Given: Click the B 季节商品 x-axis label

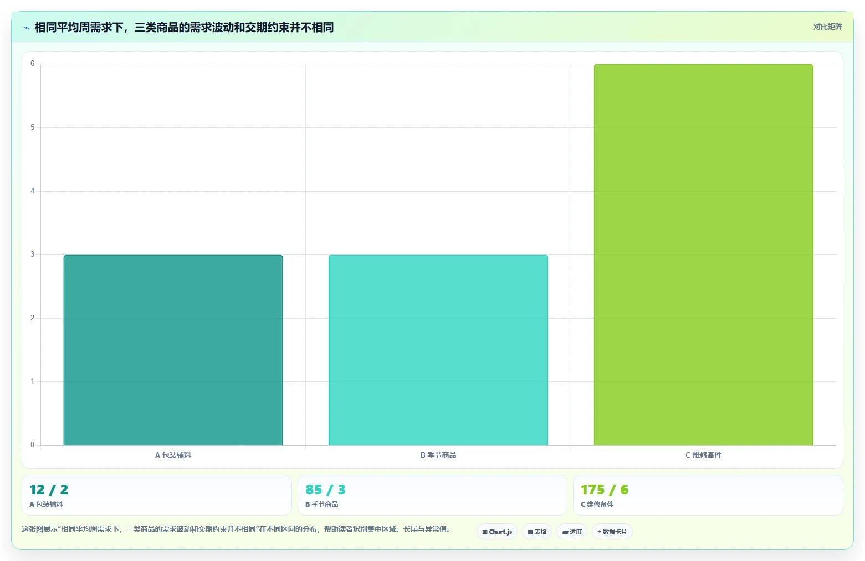Looking at the screenshot, I should 438,455.
